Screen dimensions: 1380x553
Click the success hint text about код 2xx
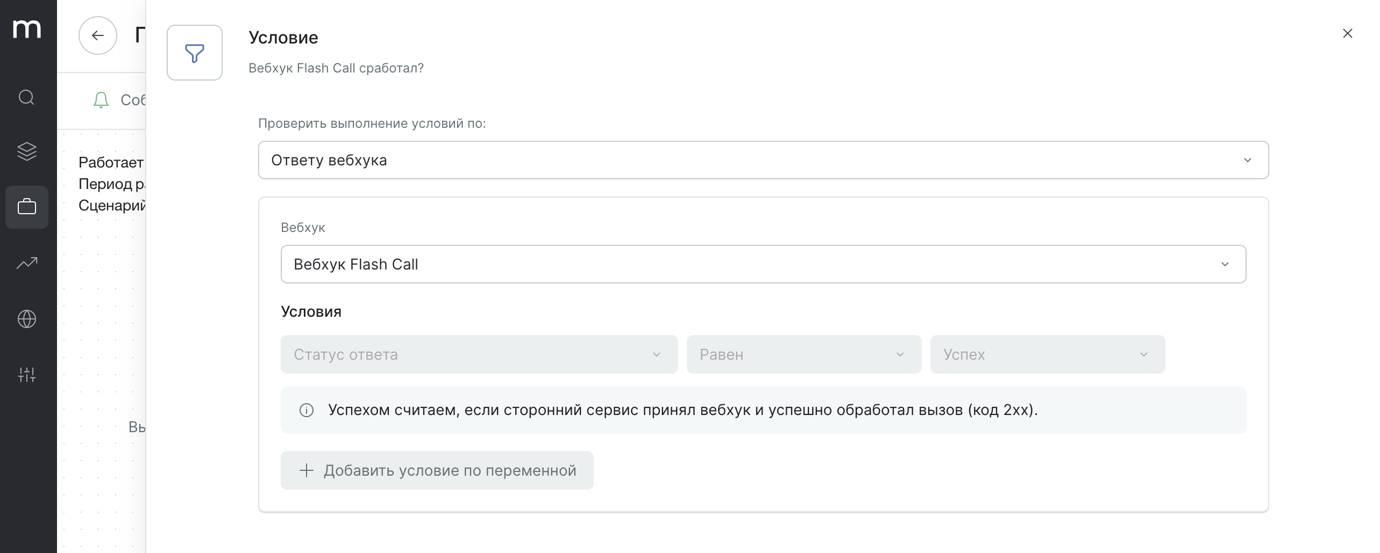(683, 410)
